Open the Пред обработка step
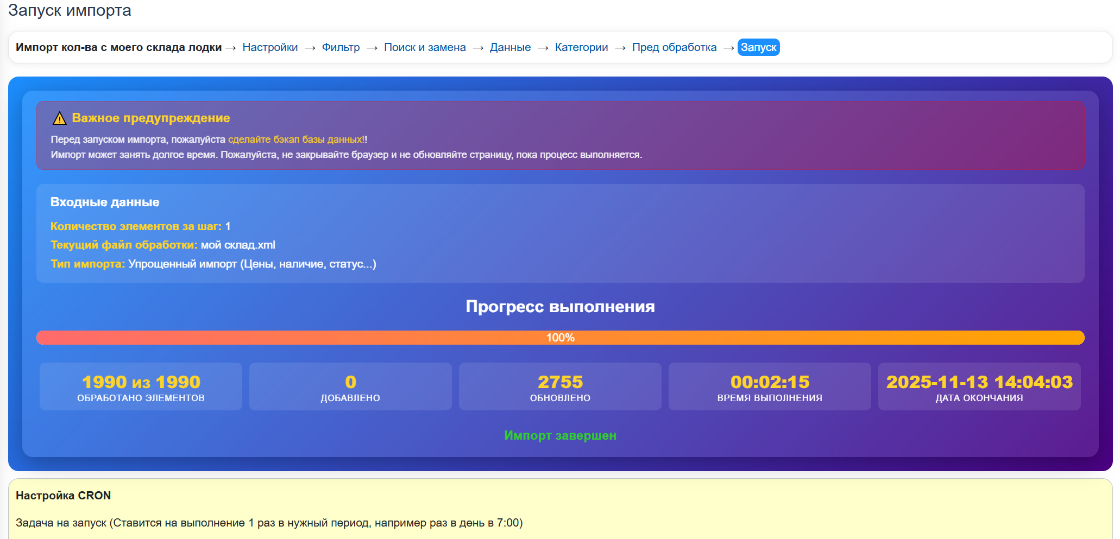The height and width of the screenshot is (539, 1120). [x=674, y=47]
